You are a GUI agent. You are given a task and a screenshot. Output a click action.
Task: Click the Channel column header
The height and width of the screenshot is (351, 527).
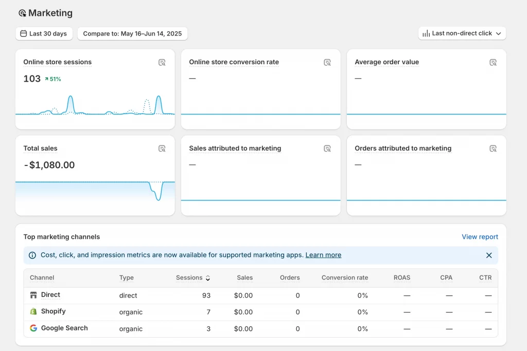[42, 278]
